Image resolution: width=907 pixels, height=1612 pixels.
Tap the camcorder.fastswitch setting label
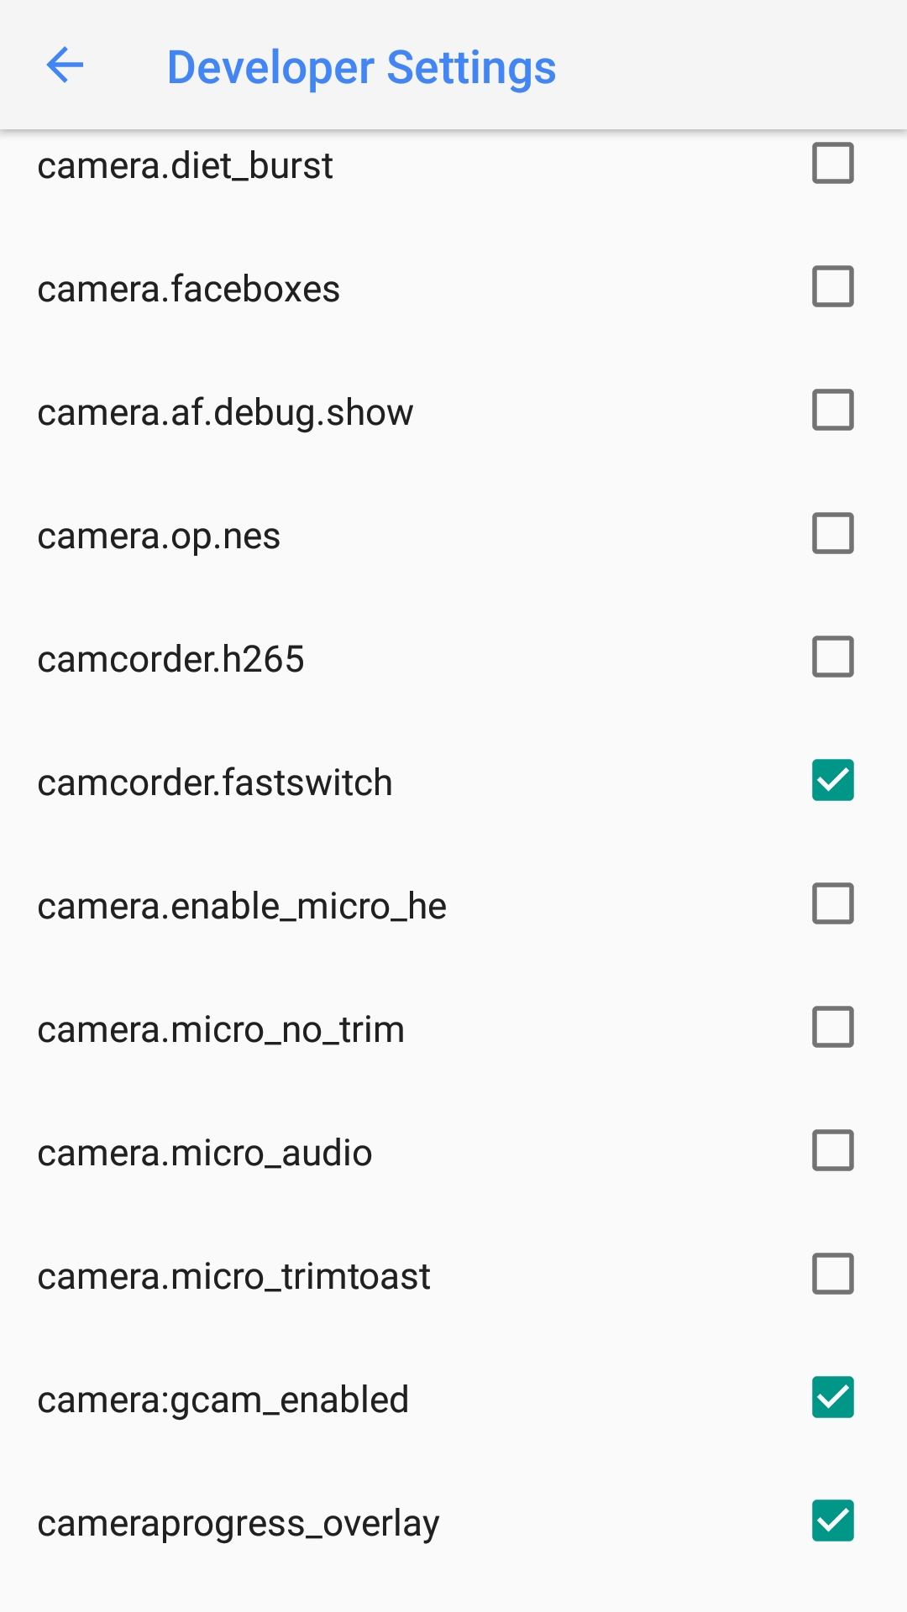(215, 782)
